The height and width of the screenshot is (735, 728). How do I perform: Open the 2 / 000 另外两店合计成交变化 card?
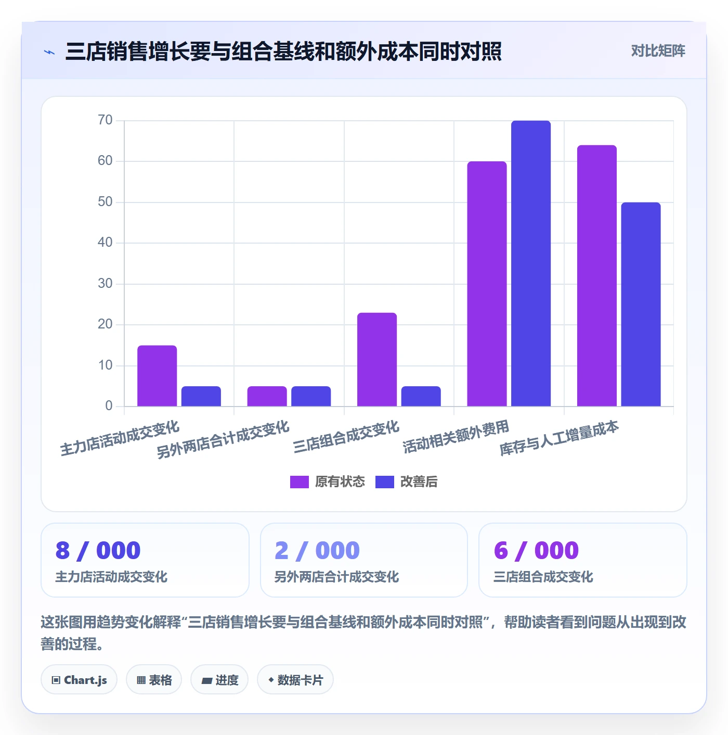pyautogui.click(x=364, y=560)
